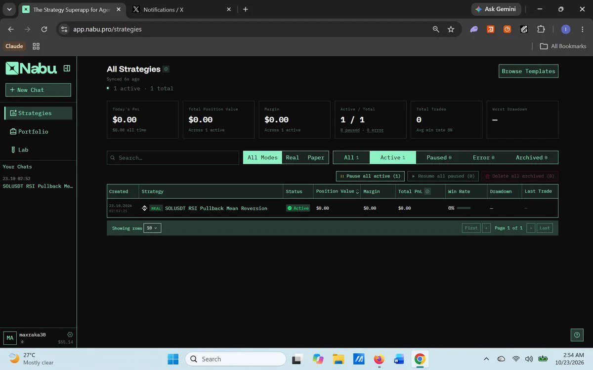Open the Lab sidebar item
Screen dimensions: 593x370
click(39, 150)
